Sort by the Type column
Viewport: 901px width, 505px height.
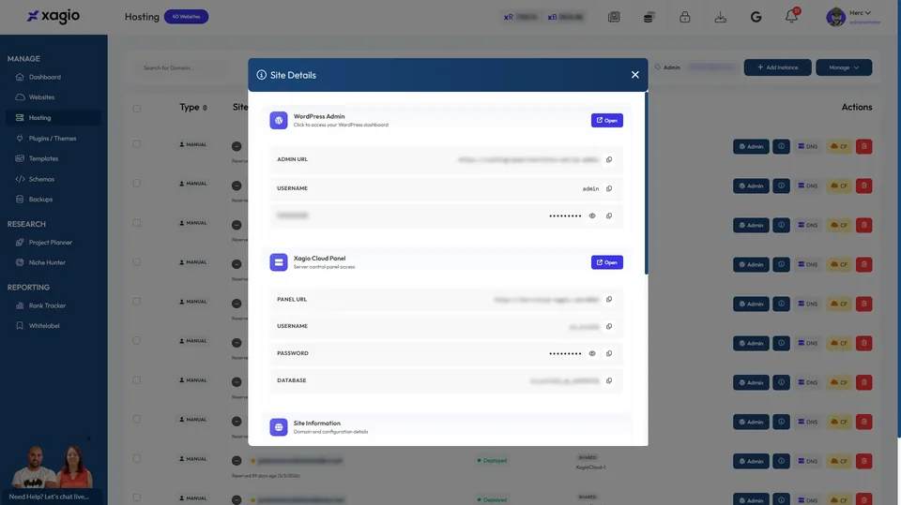(193, 108)
